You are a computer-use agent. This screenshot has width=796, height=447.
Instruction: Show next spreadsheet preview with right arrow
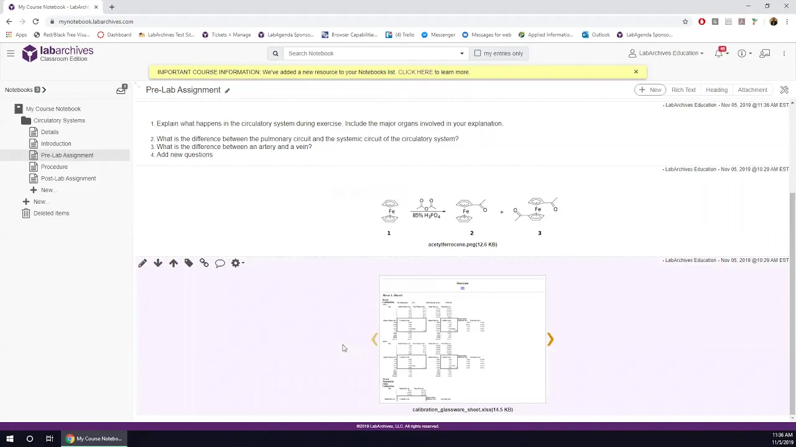point(550,339)
